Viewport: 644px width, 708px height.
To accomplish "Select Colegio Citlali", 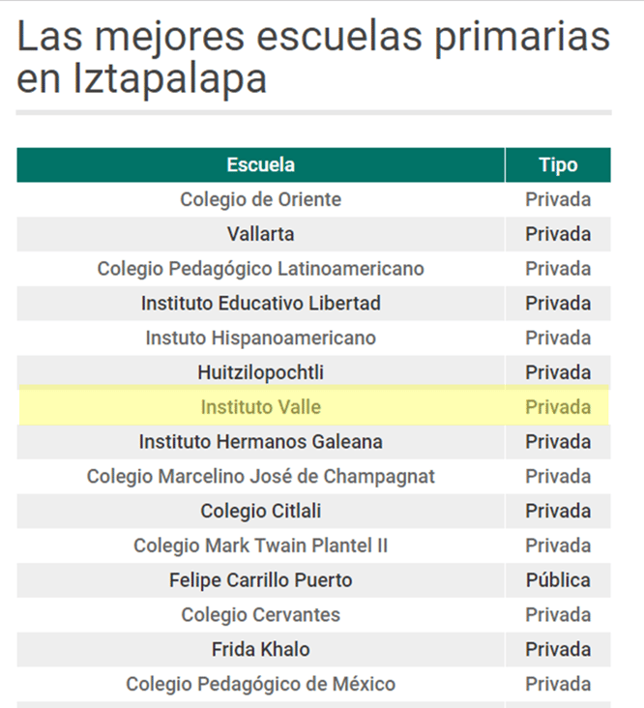I will (x=260, y=511).
